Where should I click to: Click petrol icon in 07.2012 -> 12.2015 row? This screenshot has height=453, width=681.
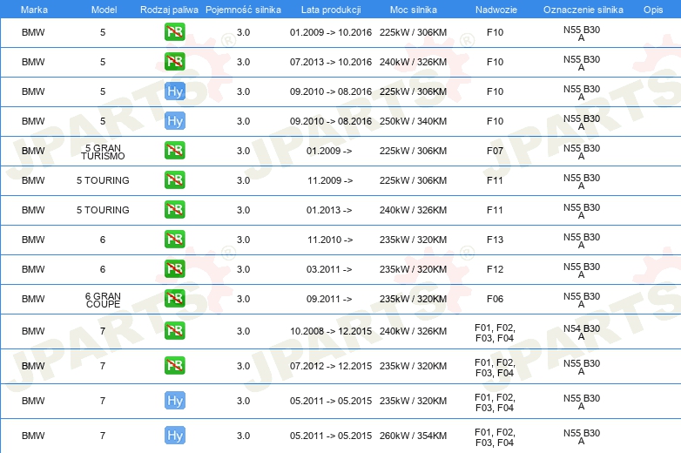tap(174, 365)
